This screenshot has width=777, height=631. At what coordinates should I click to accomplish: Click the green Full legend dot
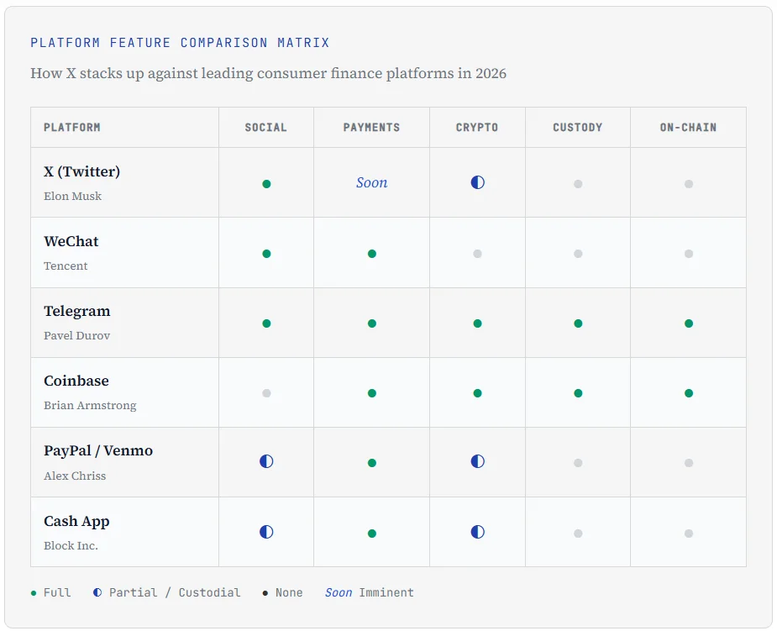coord(34,593)
